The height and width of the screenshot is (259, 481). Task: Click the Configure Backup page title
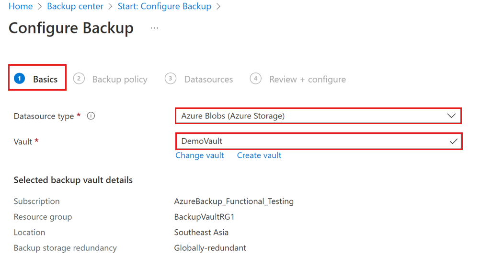71,28
